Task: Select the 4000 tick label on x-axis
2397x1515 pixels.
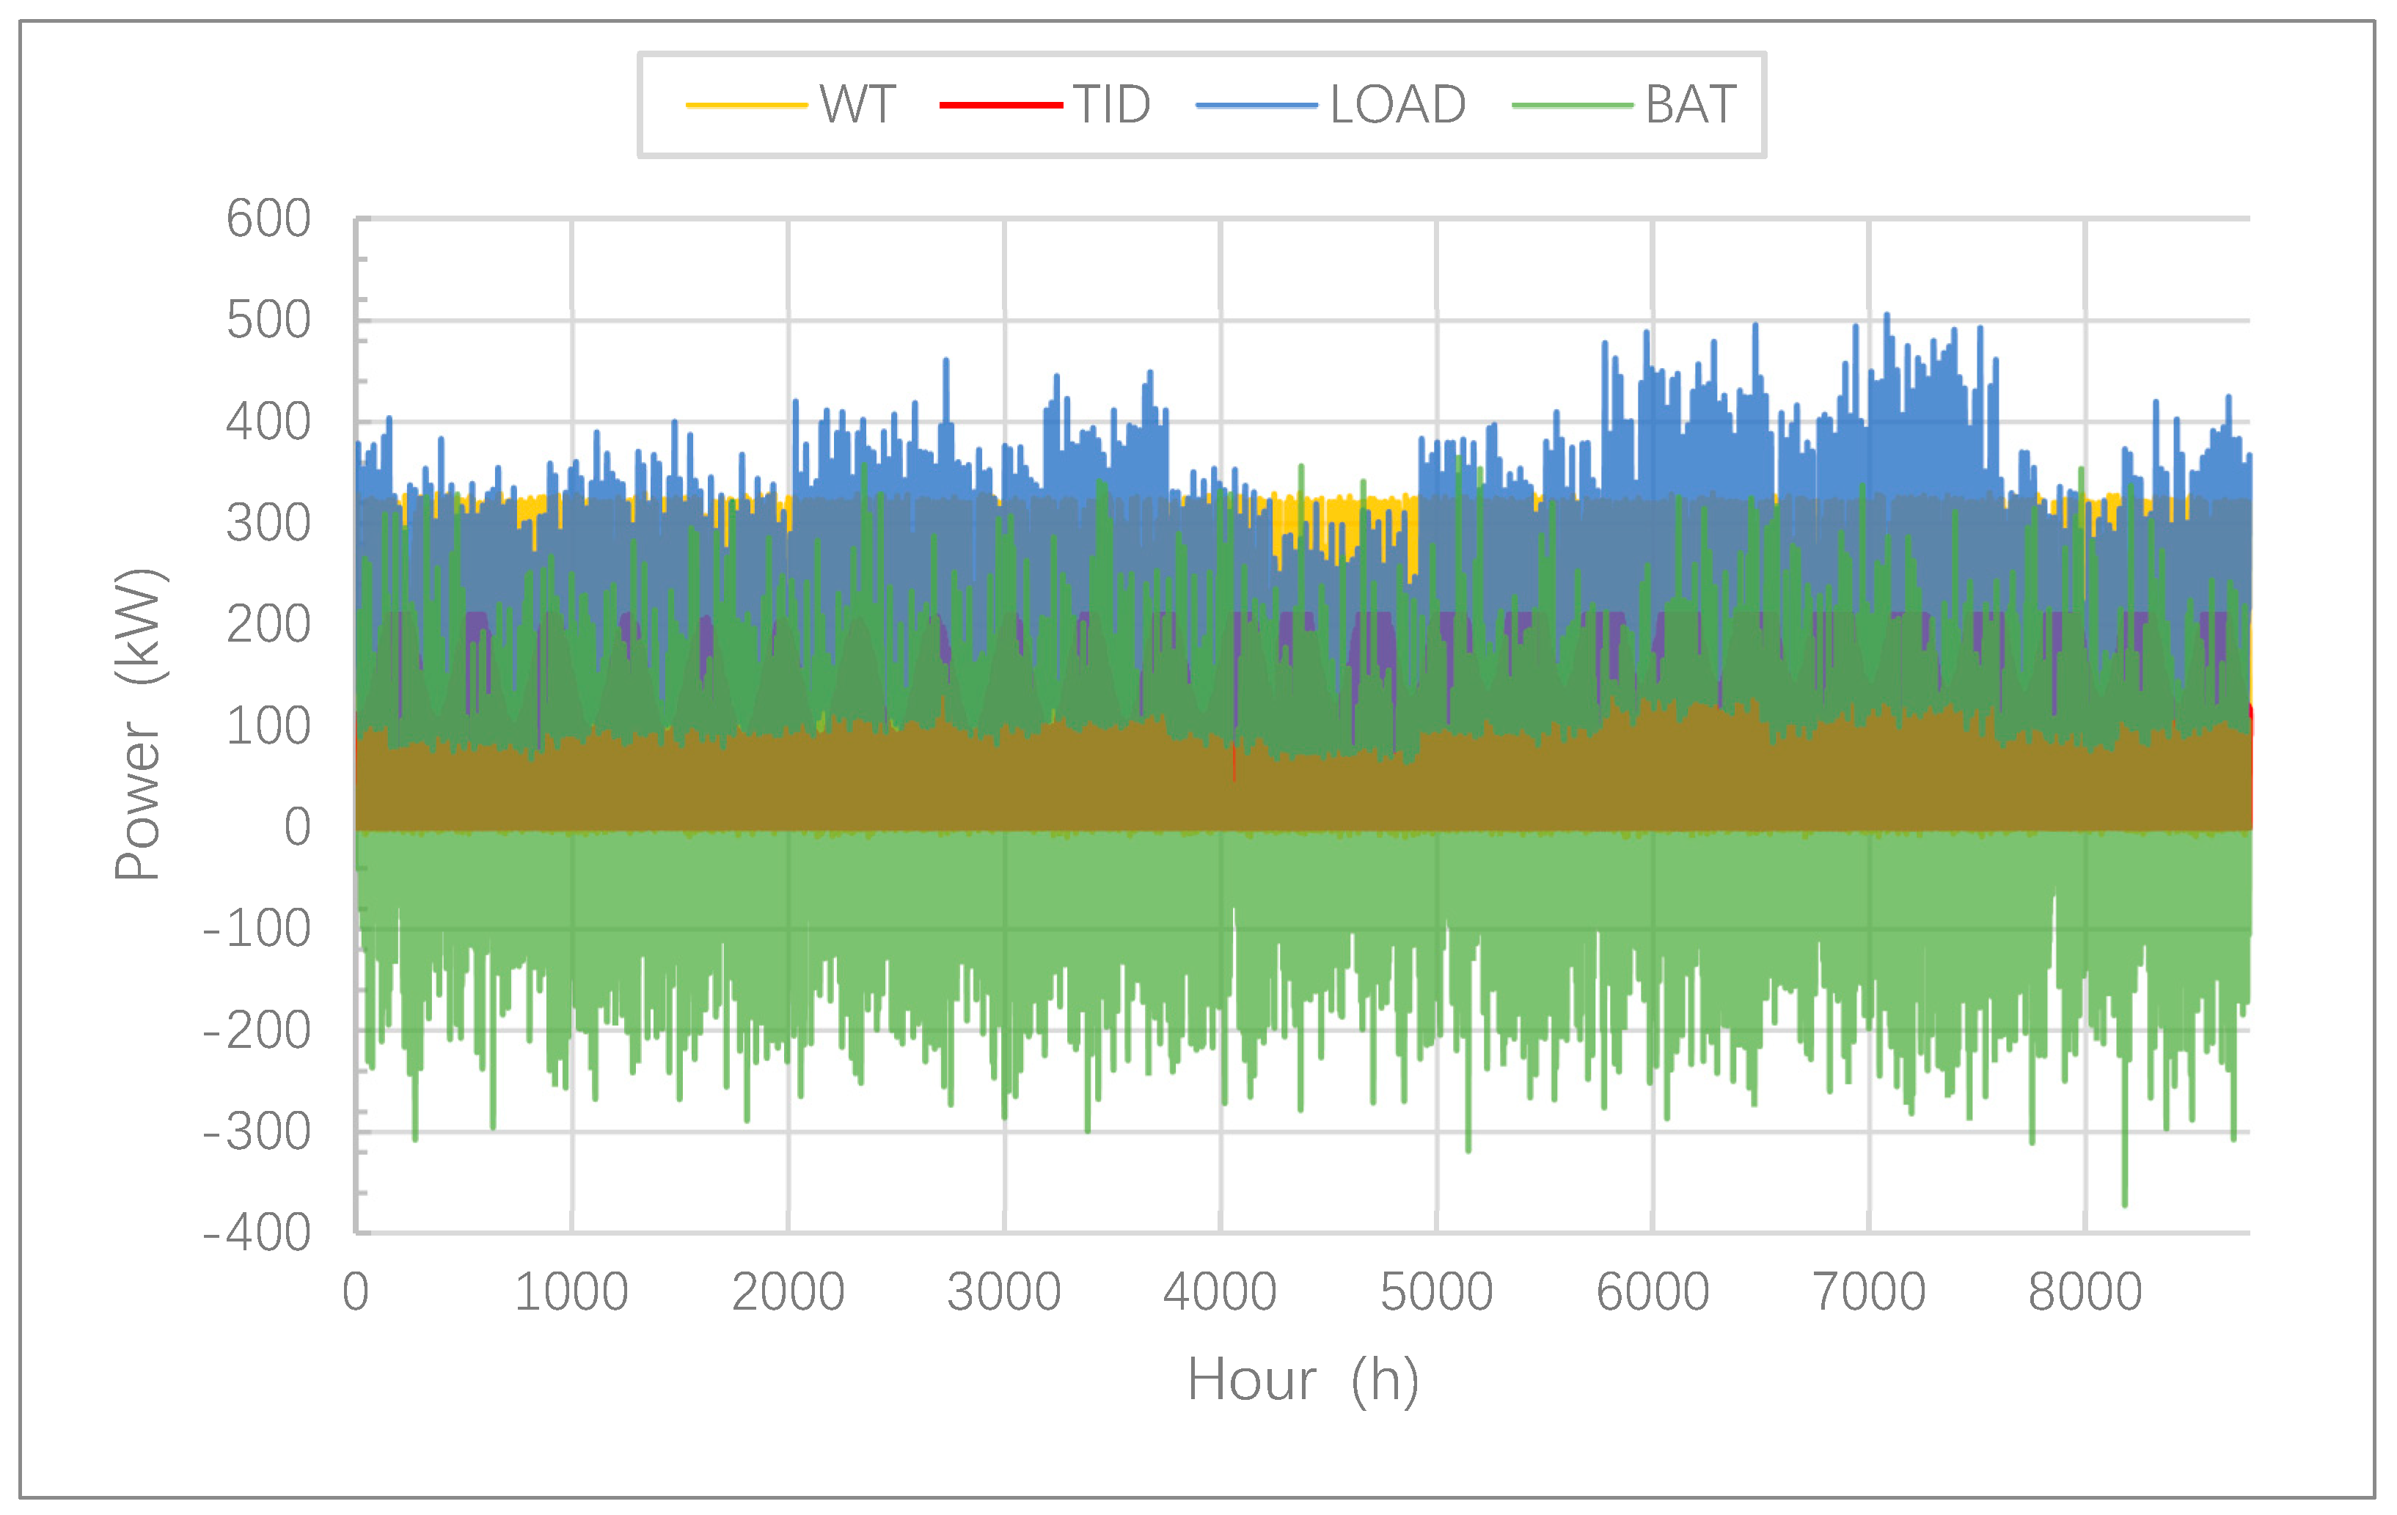Action: tap(1219, 1292)
